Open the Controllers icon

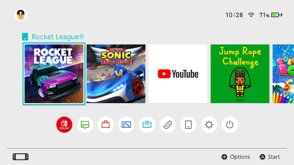pos(168,125)
